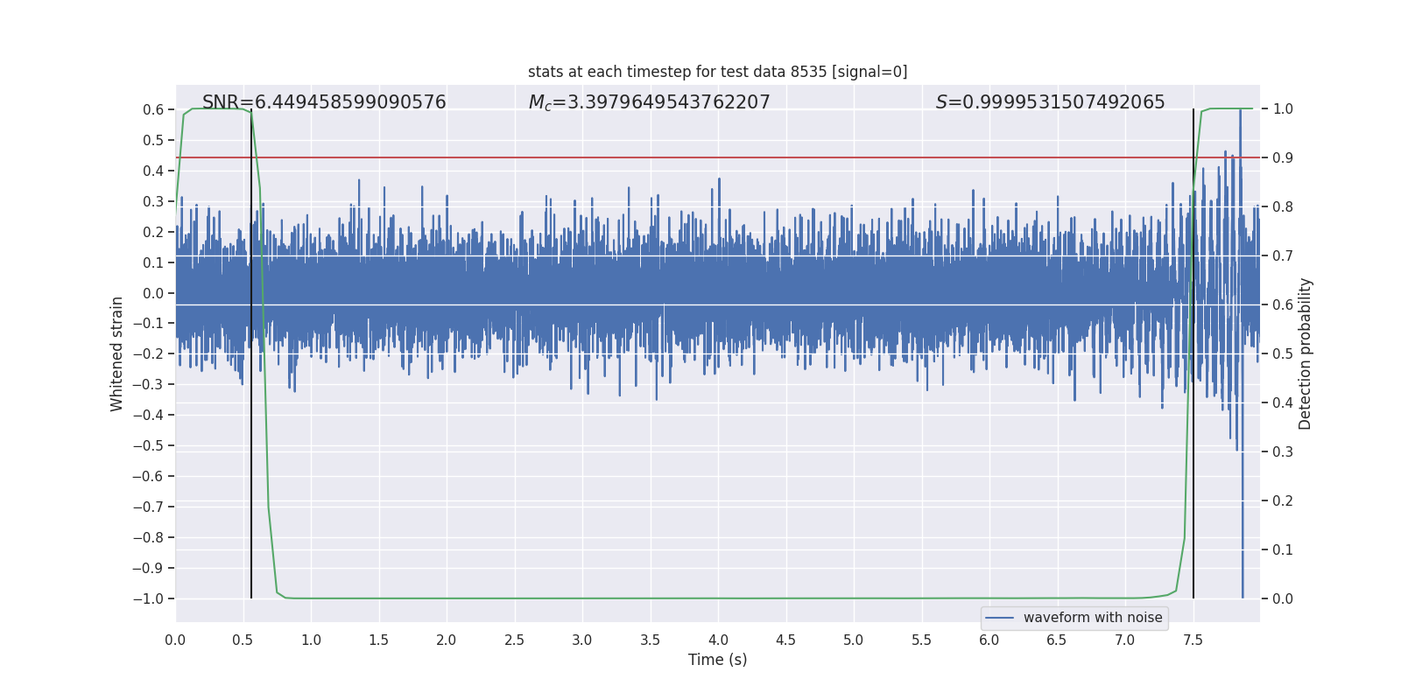Viewport: 1401px width, 700px height.
Task: Click the x-axis tick label 0.0
Action: (175, 640)
